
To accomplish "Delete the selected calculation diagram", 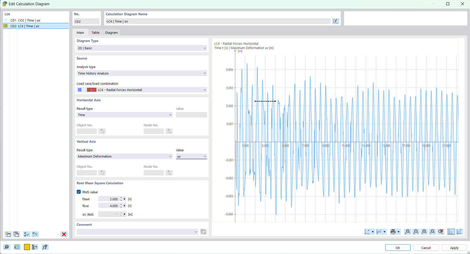I will pos(64,234).
